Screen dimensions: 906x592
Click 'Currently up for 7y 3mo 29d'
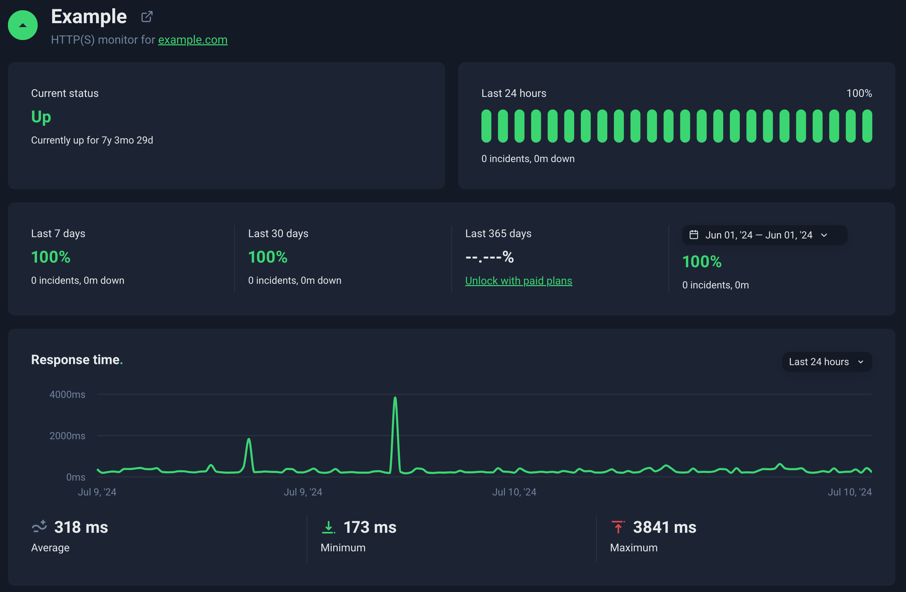click(92, 140)
